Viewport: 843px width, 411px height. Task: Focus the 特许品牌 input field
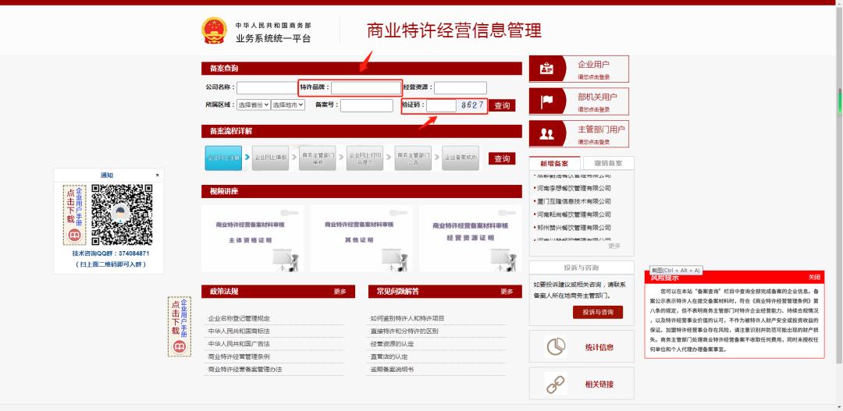(x=365, y=87)
